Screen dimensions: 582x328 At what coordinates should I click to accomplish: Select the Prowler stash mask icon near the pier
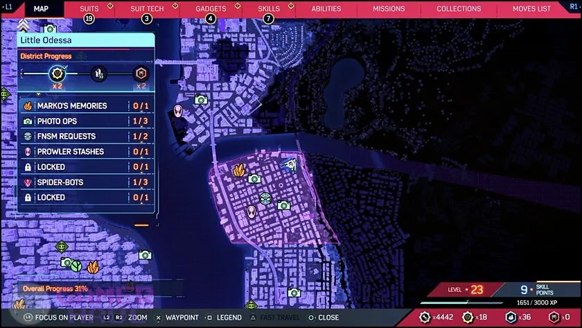178,111
